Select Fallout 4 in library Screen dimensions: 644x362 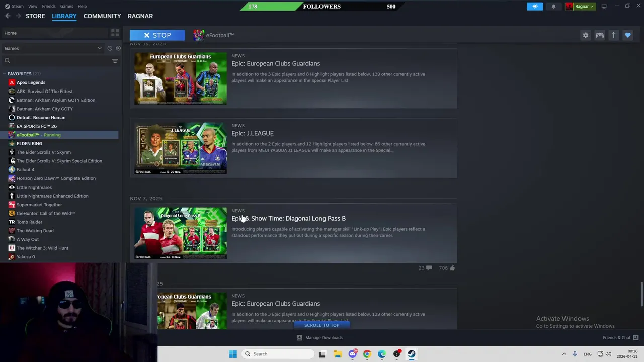[25, 170]
